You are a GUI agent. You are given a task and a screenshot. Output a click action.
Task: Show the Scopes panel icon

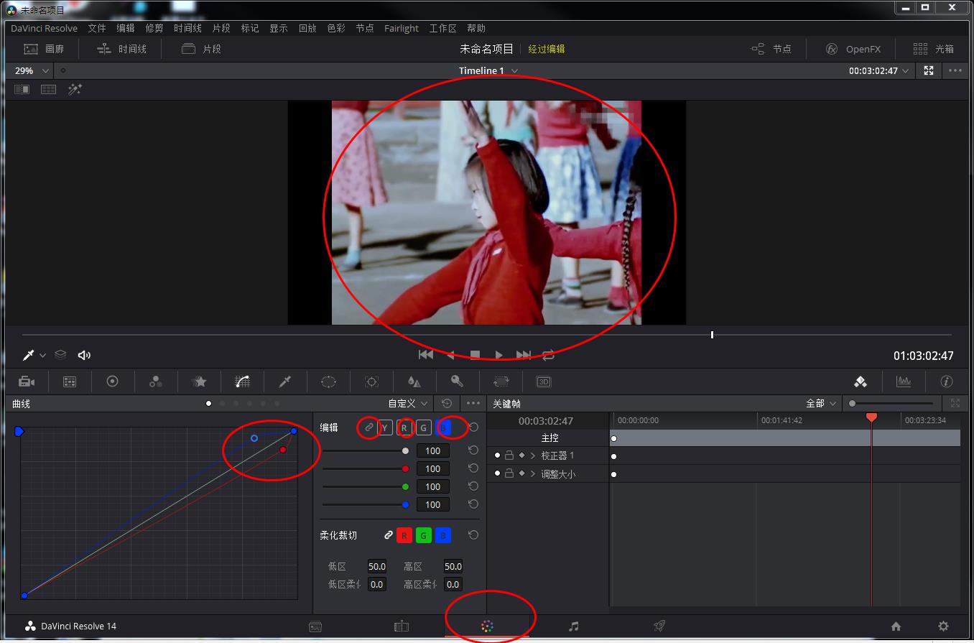[x=904, y=381]
